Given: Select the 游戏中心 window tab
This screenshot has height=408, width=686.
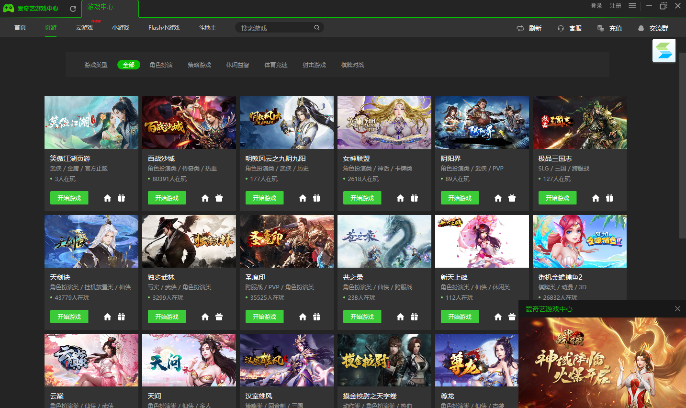Looking at the screenshot, I should tap(110, 8).
